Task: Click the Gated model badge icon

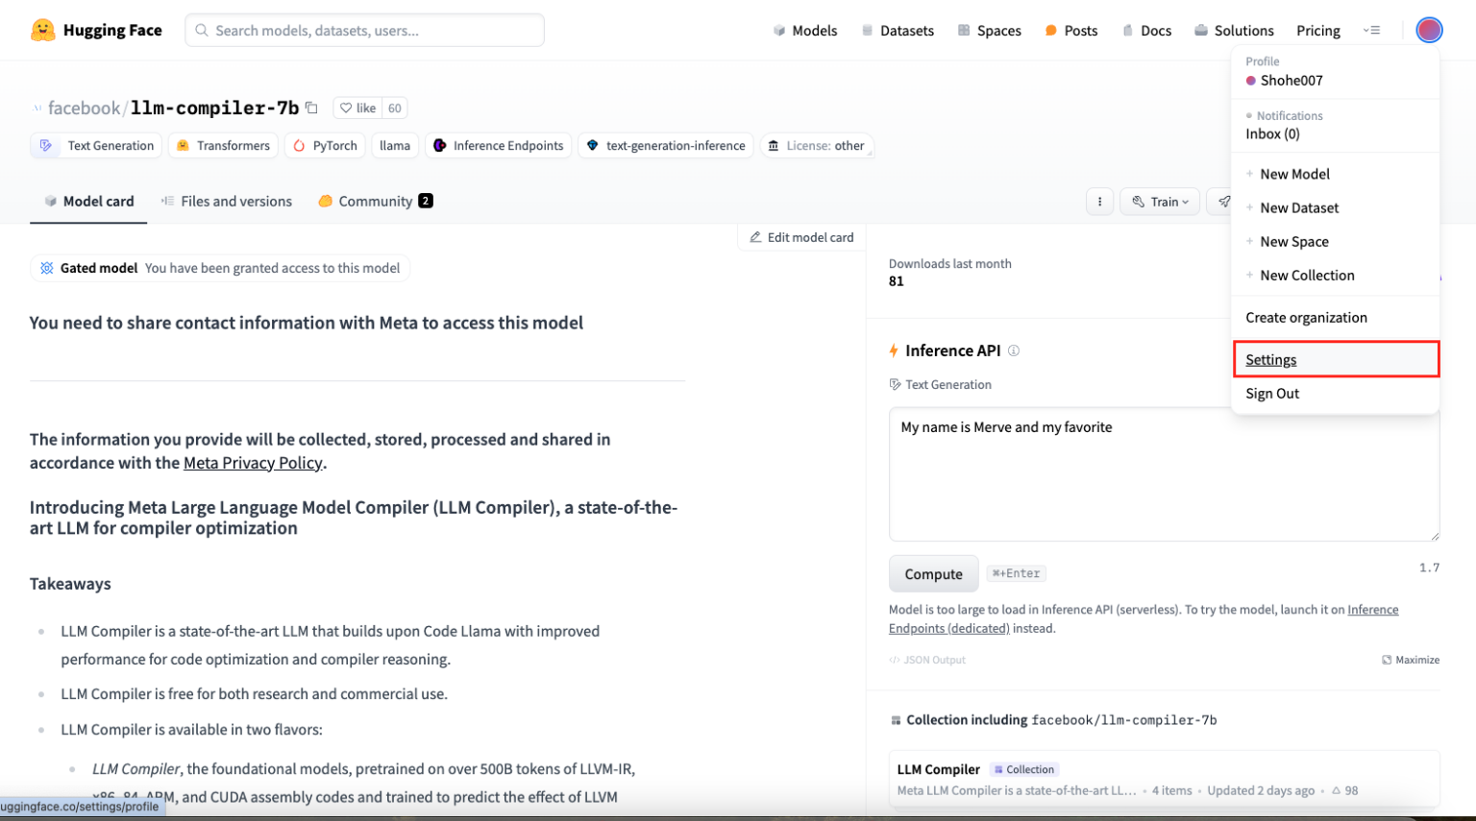Action: point(46,267)
